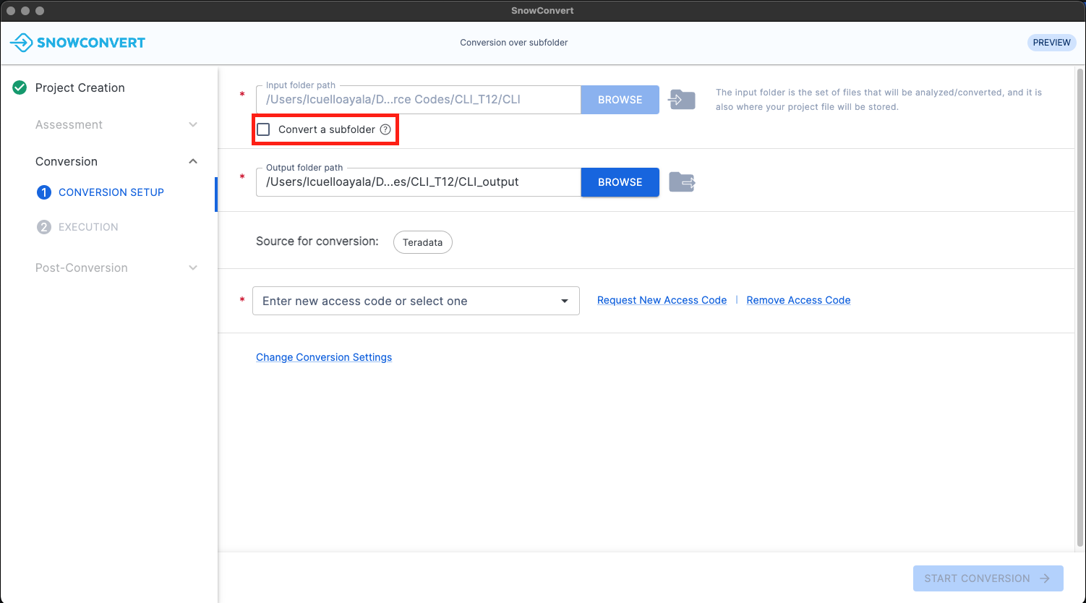This screenshot has height=603, width=1086.
Task: Click BROWSE for the output folder path
Action: tap(620, 182)
